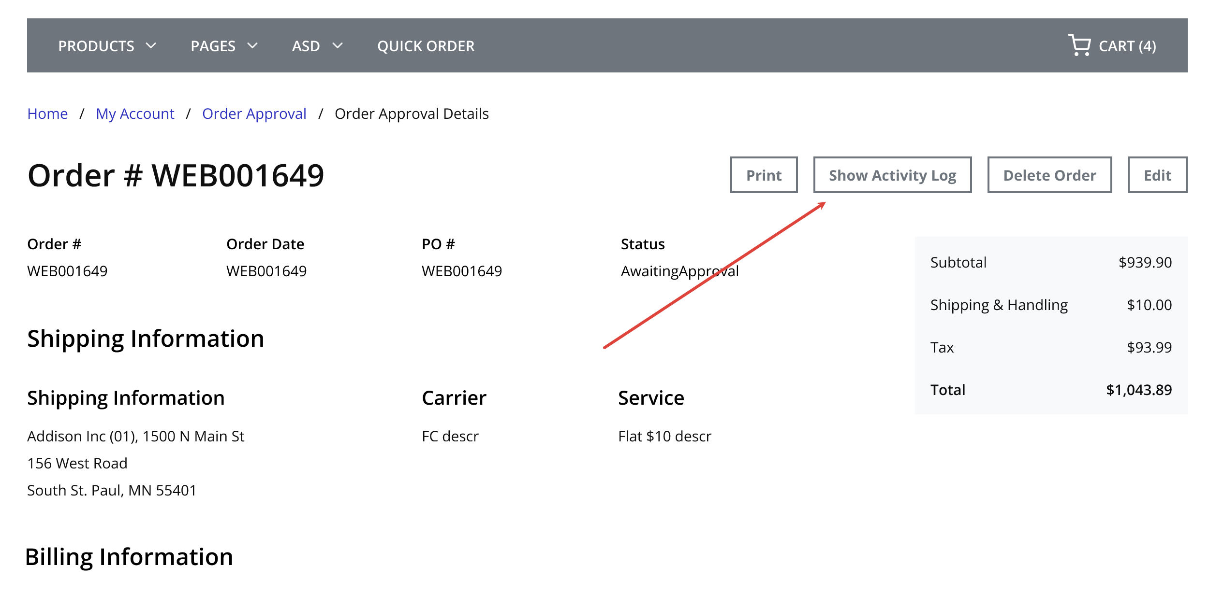Click the Subtotal amount $939.90
Screen dimensions: 1209x594
pos(1145,262)
